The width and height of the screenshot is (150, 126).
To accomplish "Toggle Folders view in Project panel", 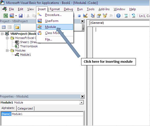I will (x=17, y=27).
